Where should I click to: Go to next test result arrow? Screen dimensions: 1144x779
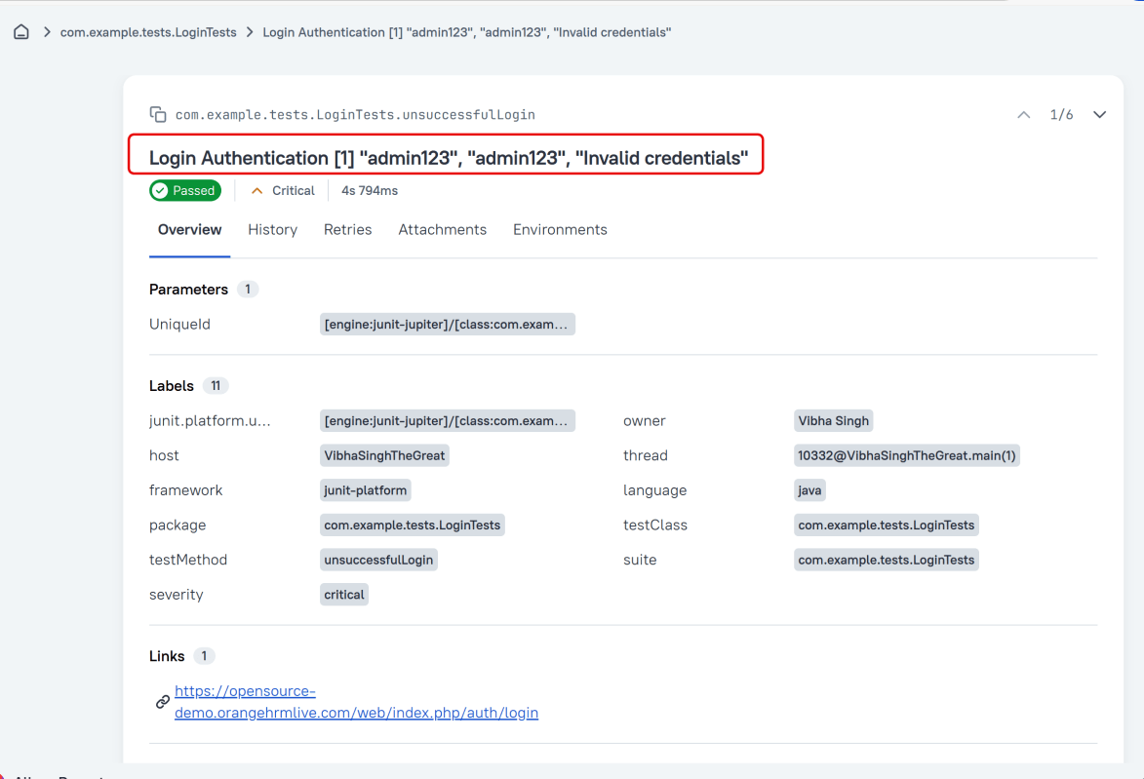[x=1099, y=115]
